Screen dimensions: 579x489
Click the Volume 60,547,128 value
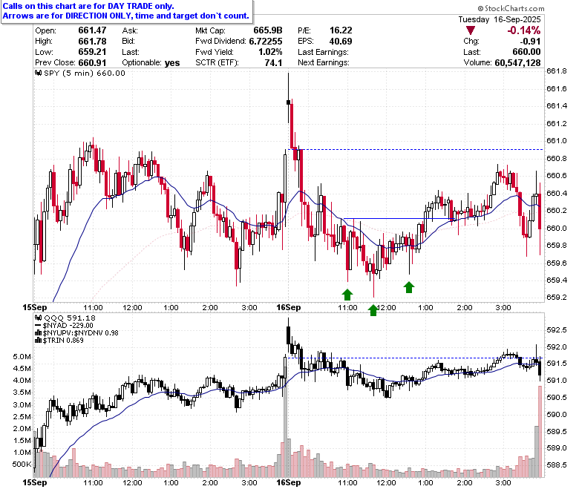pos(517,63)
